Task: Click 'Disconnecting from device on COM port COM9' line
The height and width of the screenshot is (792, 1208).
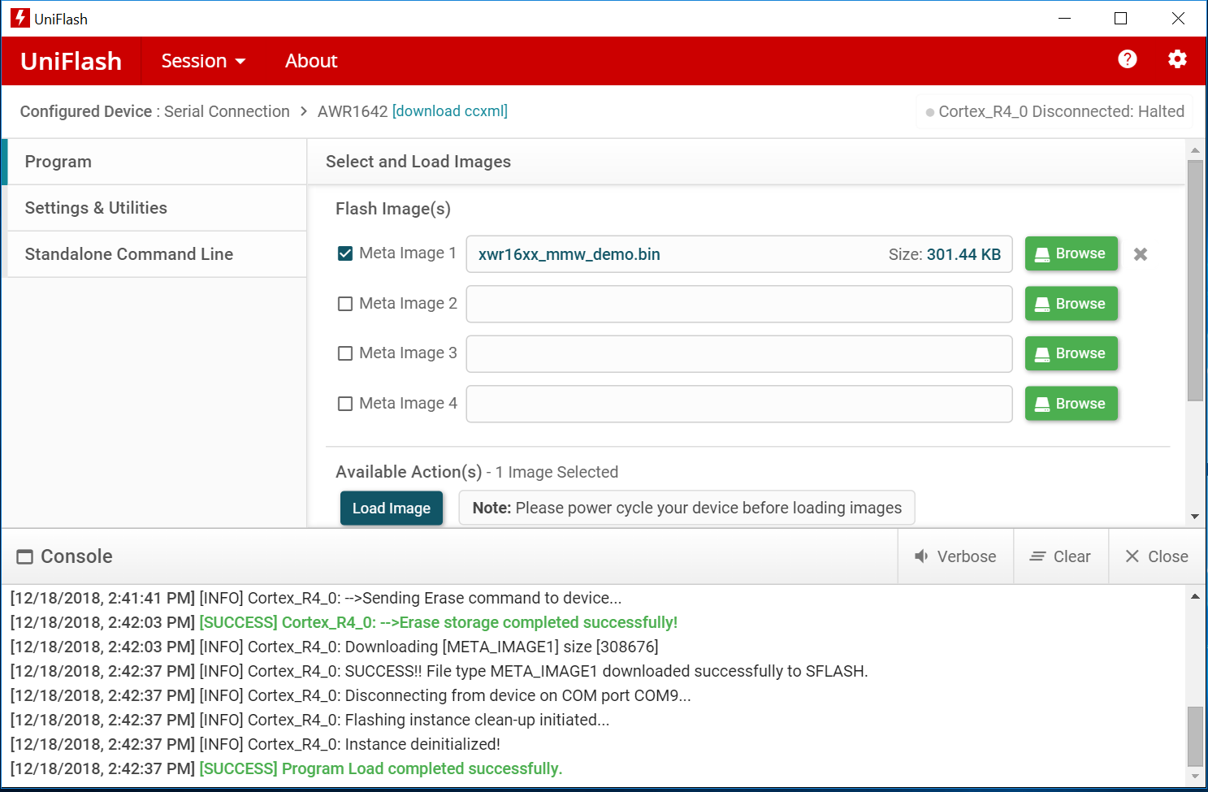Action: pos(350,695)
